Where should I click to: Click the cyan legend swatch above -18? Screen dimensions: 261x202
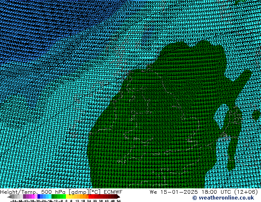(50, 197)
